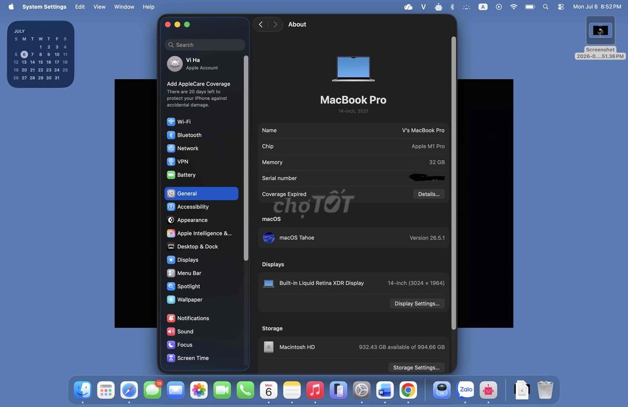Open Control Center in menu bar
Image resolution: width=628 pixels, height=407 pixels.
pos(561,7)
